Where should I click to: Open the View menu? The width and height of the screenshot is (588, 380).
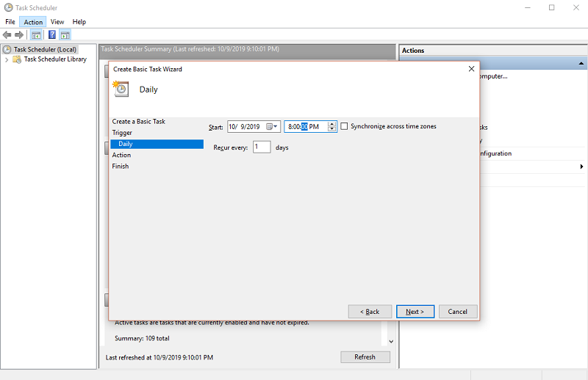pos(57,22)
